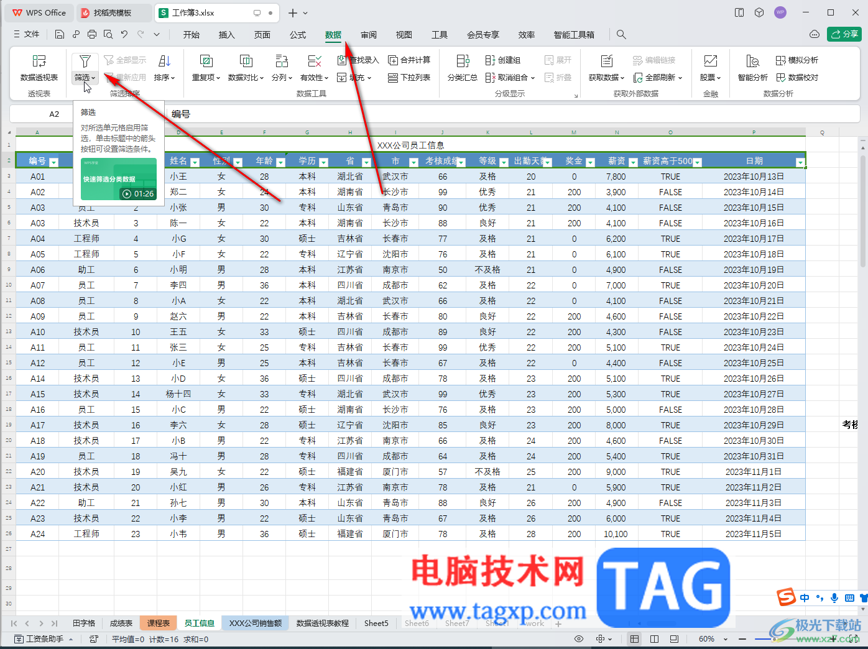Switch to the 找稻壳模板 window tab
The height and width of the screenshot is (649, 868).
tap(113, 12)
